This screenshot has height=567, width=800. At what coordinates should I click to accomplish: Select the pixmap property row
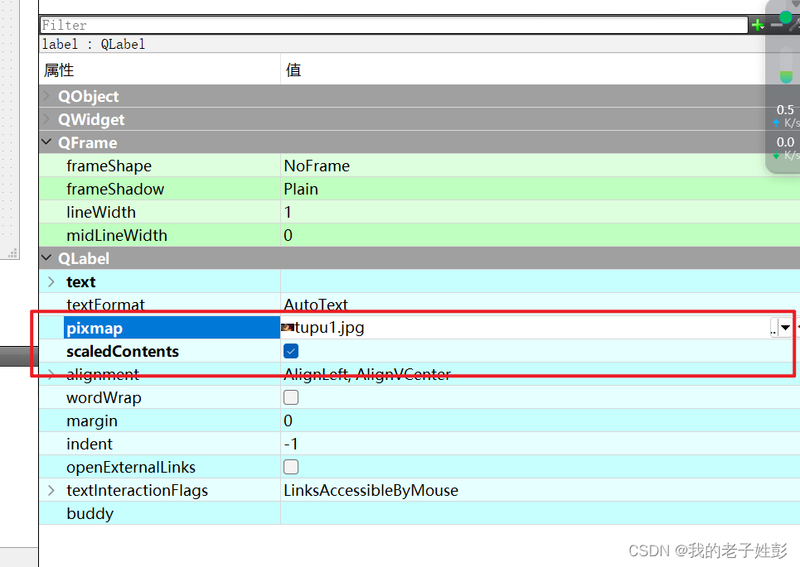pos(172,328)
